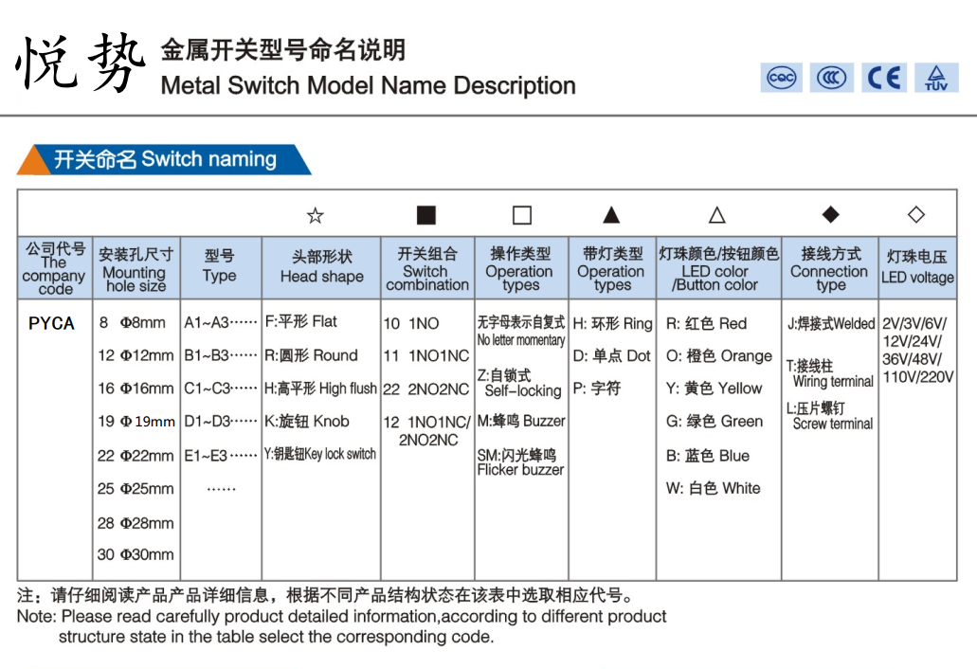
Task: Click 'No letter momentary' operation type
Action: click(521, 332)
